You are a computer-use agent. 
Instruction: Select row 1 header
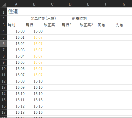click(3, 11)
